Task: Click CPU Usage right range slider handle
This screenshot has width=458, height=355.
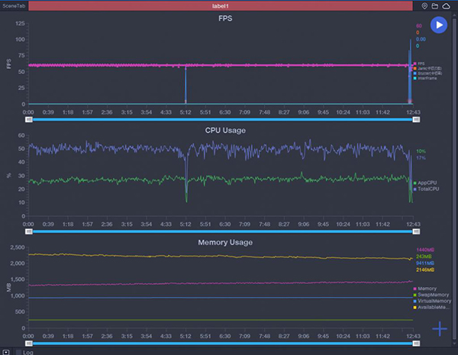Action: [x=413, y=231]
